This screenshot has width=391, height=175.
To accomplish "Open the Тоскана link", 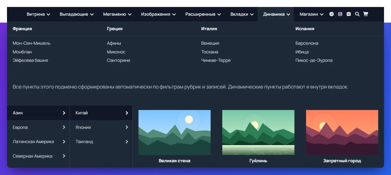I will [x=210, y=52].
